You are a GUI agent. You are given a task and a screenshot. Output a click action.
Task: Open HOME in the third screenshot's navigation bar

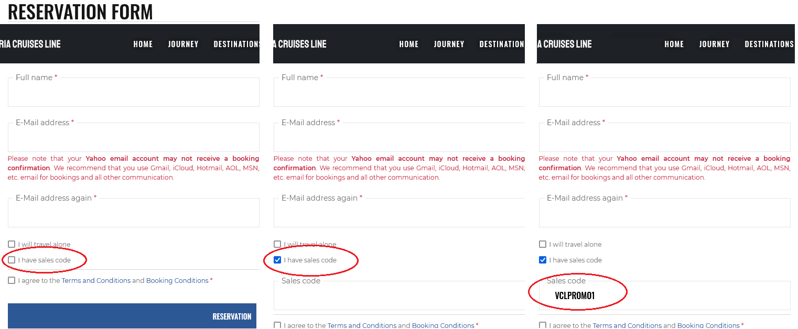pyautogui.click(x=674, y=44)
